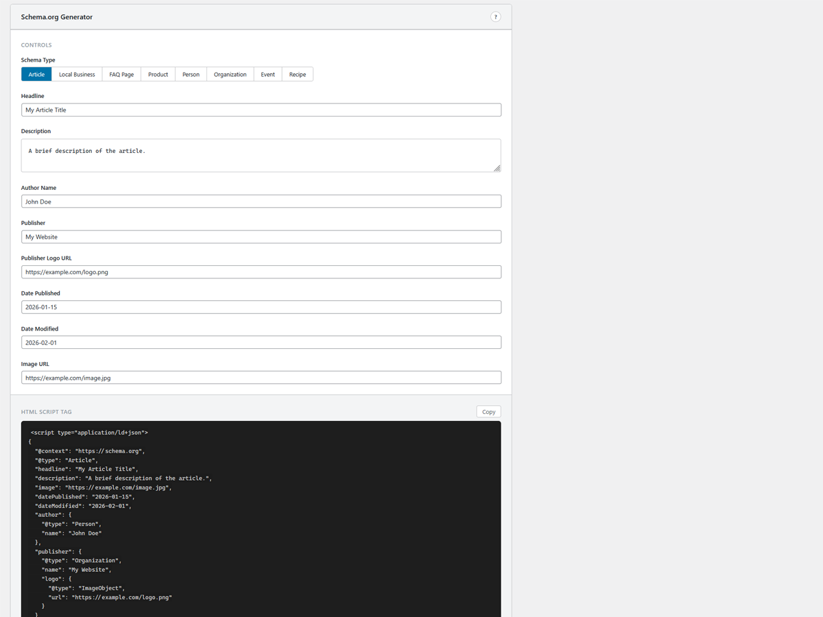Click the Date Published input

click(x=261, y=306)
